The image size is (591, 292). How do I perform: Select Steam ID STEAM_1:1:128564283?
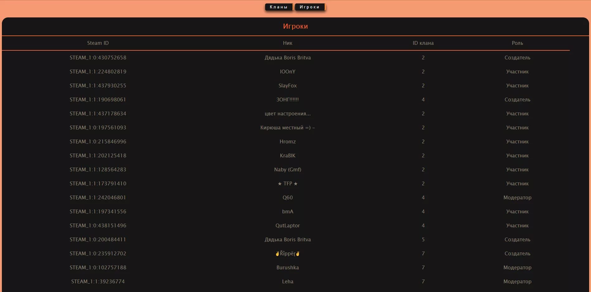click(98, 169)
